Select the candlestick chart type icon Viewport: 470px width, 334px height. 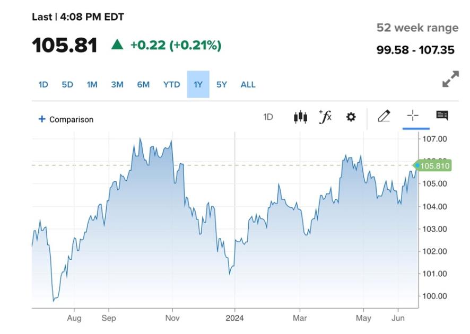point(300,116)
